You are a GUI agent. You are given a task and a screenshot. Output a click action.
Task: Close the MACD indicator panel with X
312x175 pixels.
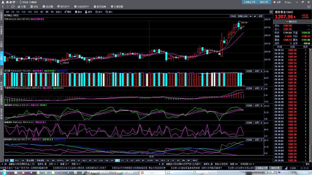[262, 88]
